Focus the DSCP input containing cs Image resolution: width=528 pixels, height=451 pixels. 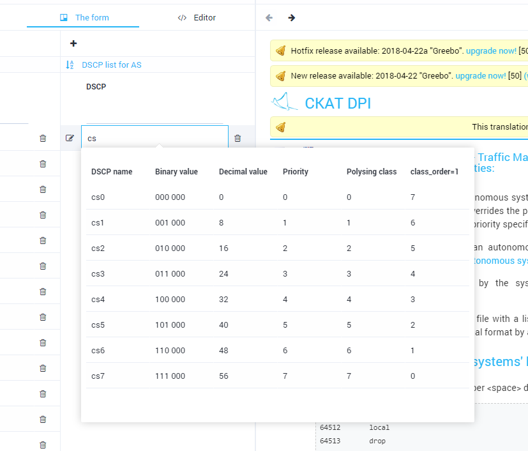tap(155, 138)
